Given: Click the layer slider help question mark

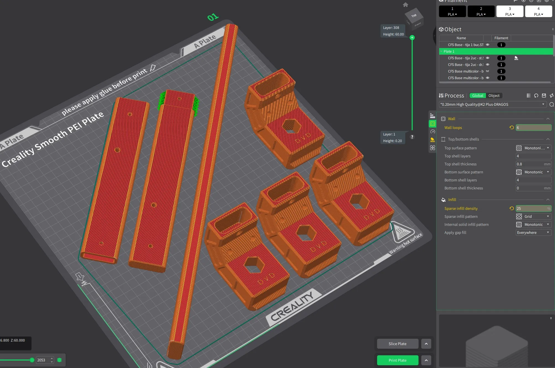Looking at the screenshot, I should (412, 137).
